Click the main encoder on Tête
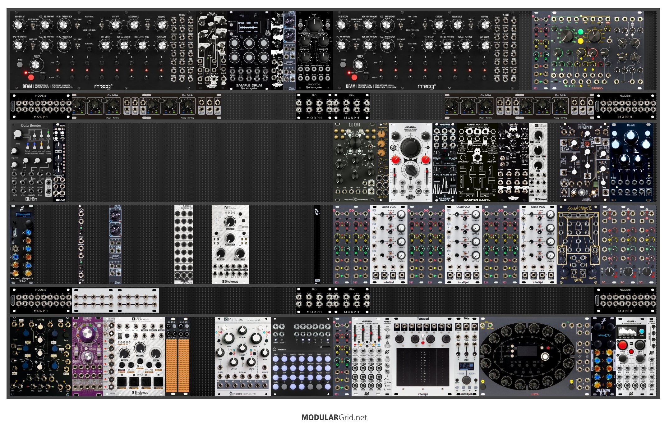The width and height of the screenshot is (669, 424). pyautogui.click(x=466, y=380)
